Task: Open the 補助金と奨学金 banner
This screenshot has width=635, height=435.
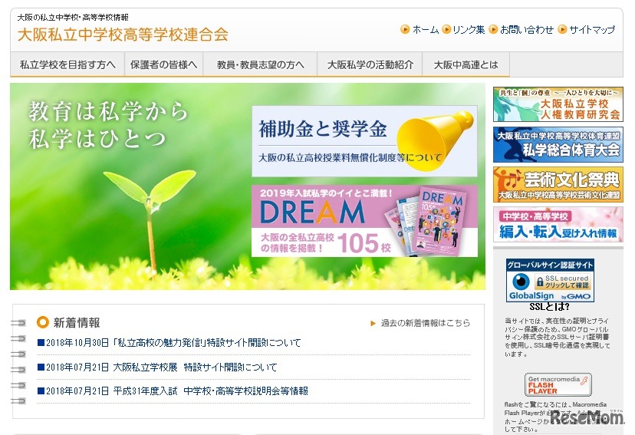Action: [x=364, y=141]
